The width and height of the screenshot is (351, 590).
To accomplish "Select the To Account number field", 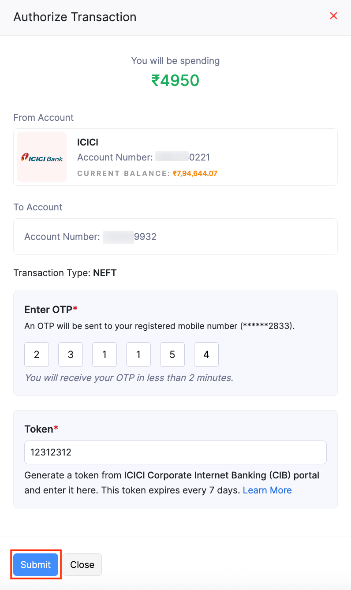I will click(175, 236).
